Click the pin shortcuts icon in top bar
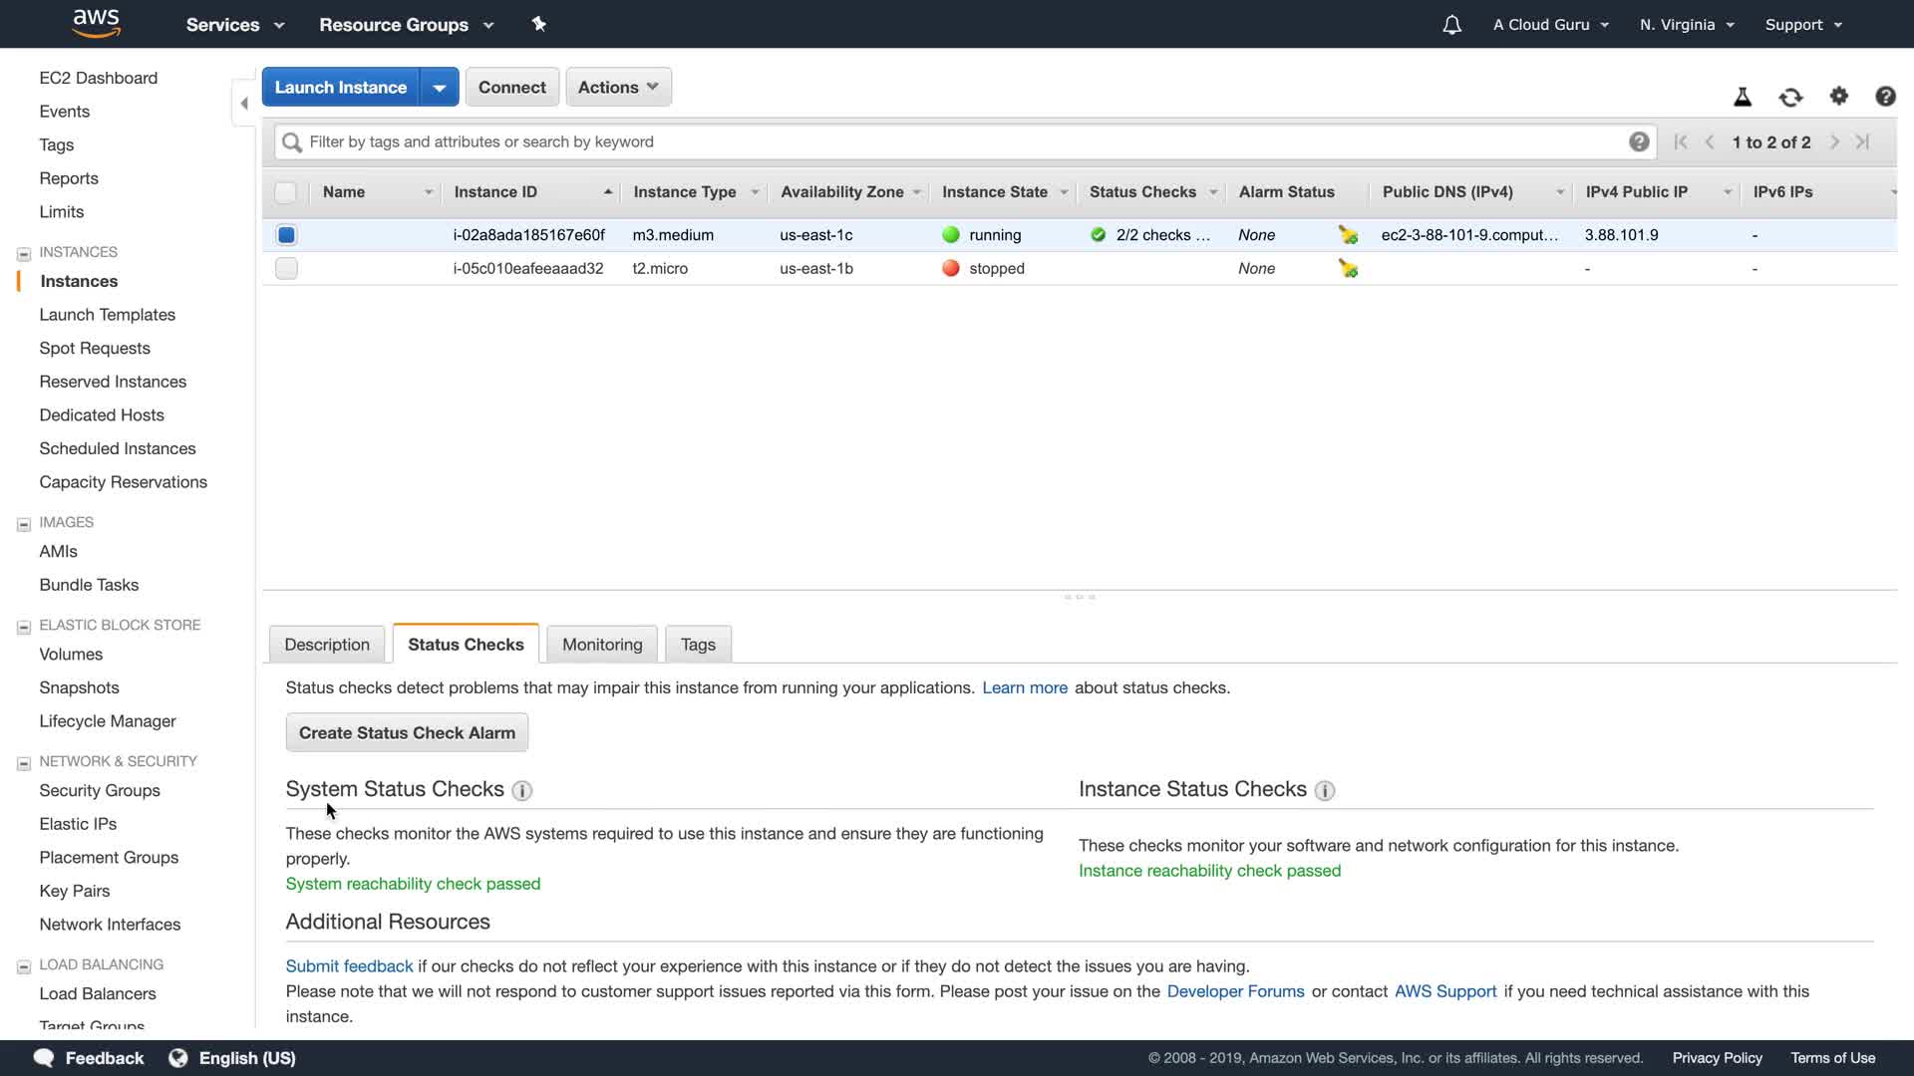Viewport: 1914px width, 1076px height. (539, 24)
